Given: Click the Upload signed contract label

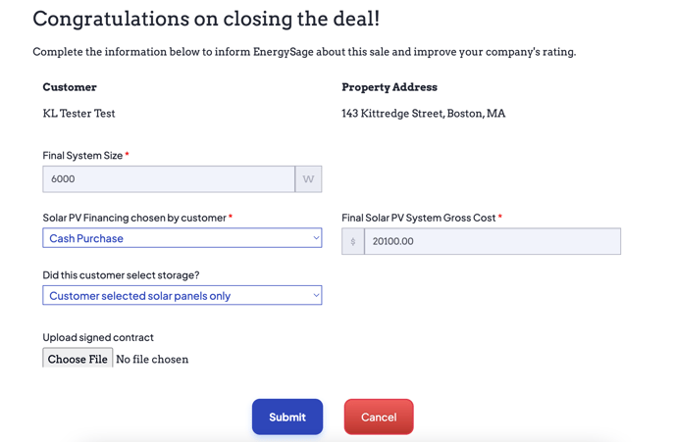Looking at the screenshot, I should point(98,337).
